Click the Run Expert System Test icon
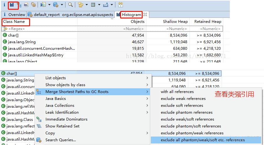Screen dimensions: 264x145 click(44, 5)
